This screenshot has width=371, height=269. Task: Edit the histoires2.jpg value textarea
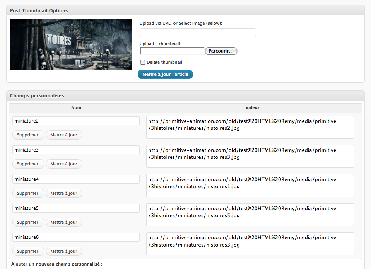coord(250,128)
